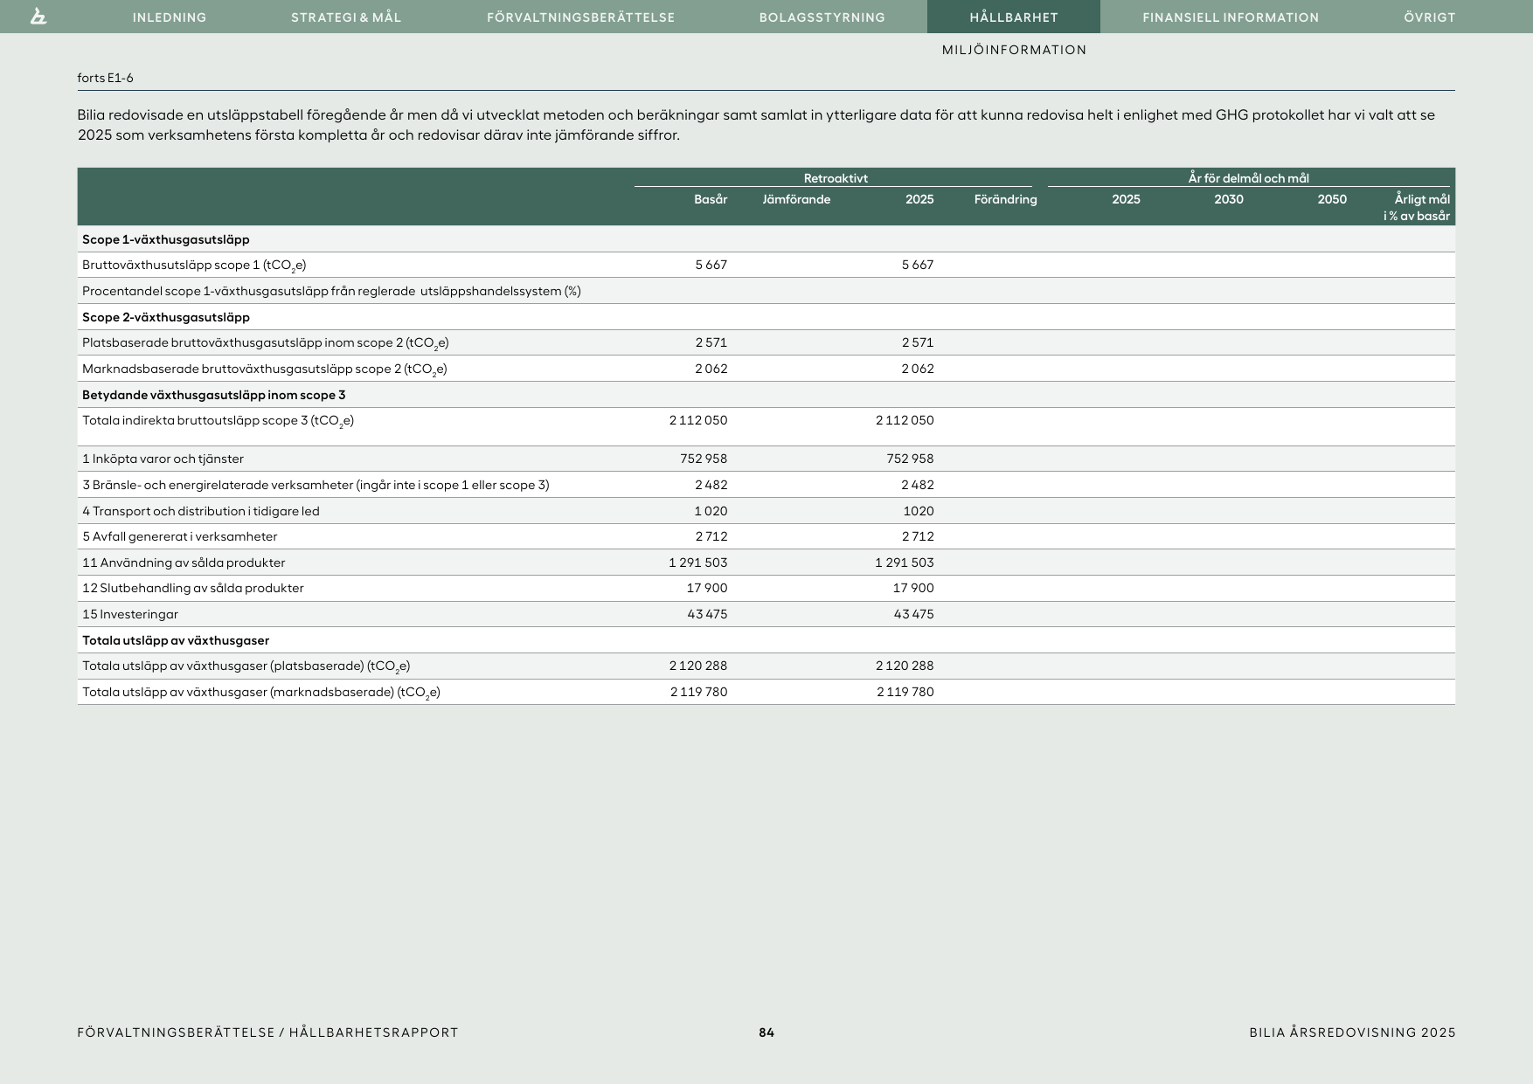Click 'Platsbaserade bruttoväxthusgasutsläpp' row label

pos(266,342)
